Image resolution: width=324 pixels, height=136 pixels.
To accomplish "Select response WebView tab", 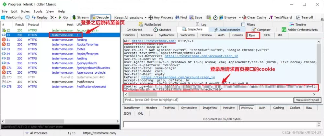I will pos(247,108).
